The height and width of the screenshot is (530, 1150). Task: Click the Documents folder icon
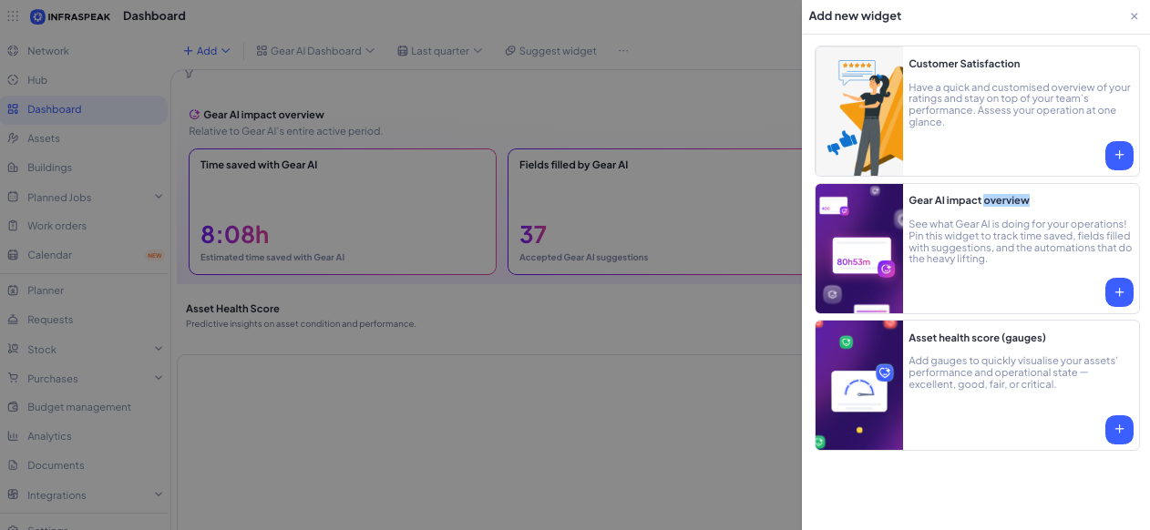pyautogui.click(x=13, y=465)
